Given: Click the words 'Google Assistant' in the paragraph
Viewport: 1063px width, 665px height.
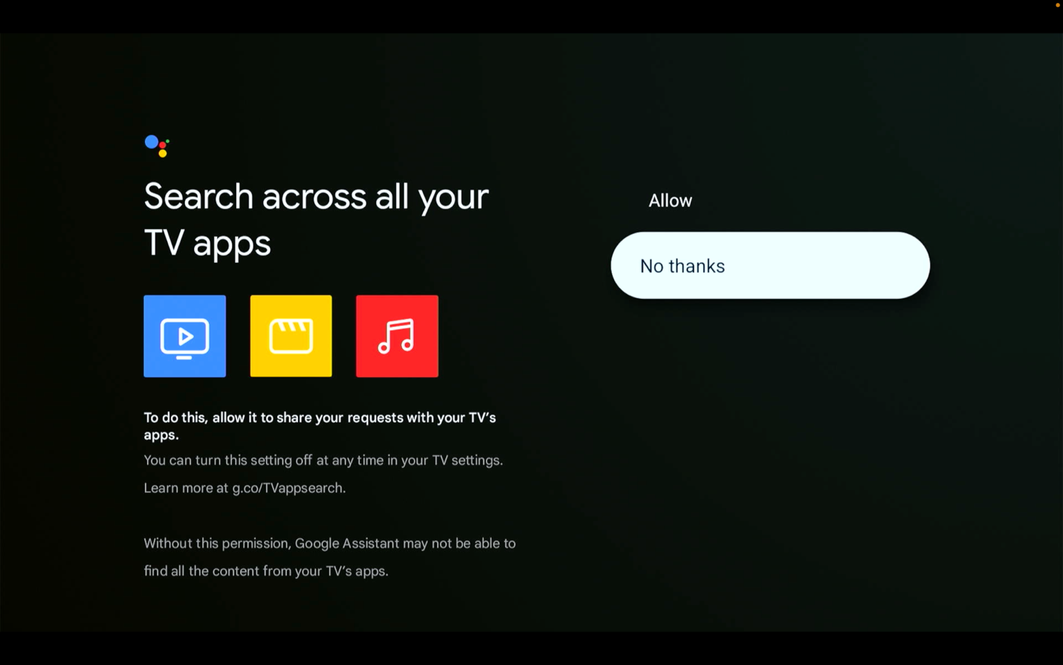Looking at the screenshot, I should 347,544.
